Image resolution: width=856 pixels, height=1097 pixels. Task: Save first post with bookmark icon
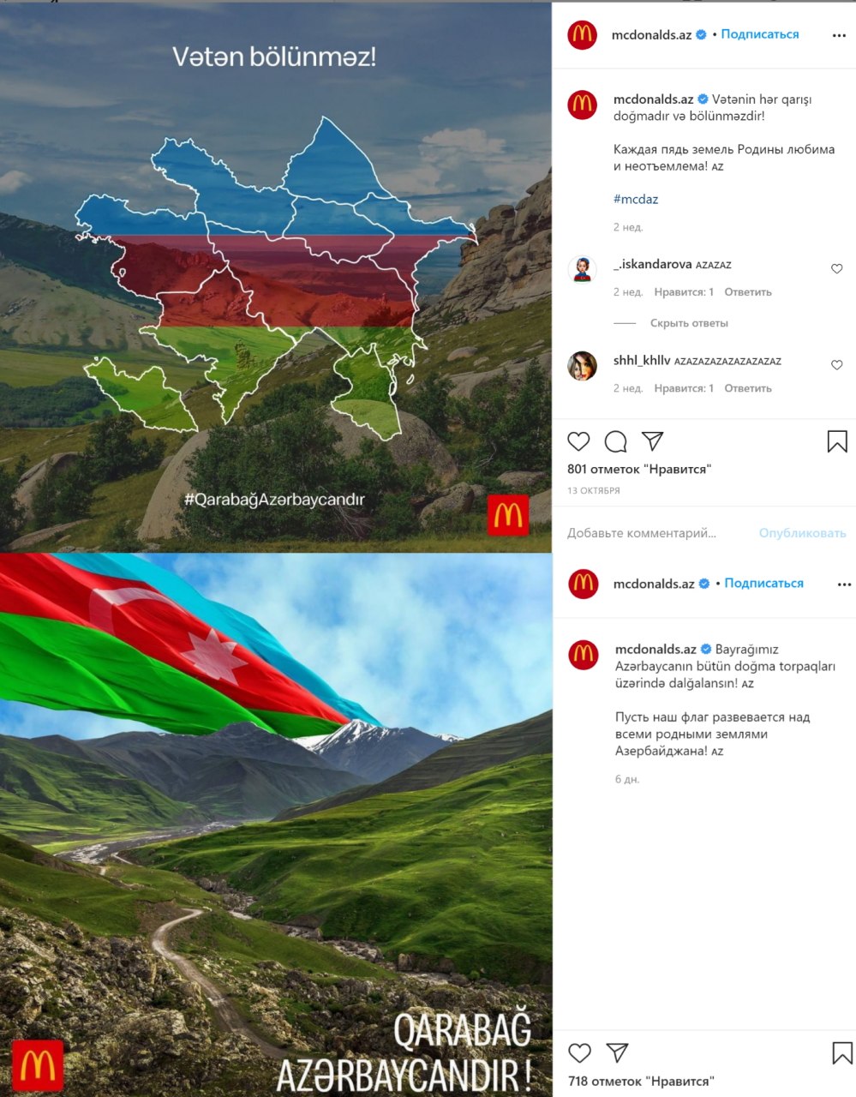[837, 441]
